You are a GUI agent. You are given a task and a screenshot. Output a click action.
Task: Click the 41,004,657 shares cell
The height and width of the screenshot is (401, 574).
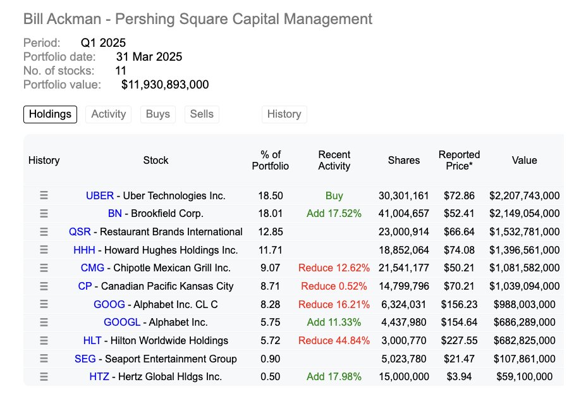(404, 214)
